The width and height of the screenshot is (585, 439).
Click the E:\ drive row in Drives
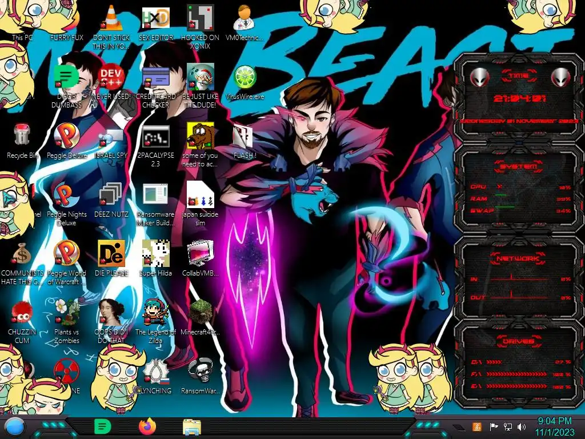[521, 386]
